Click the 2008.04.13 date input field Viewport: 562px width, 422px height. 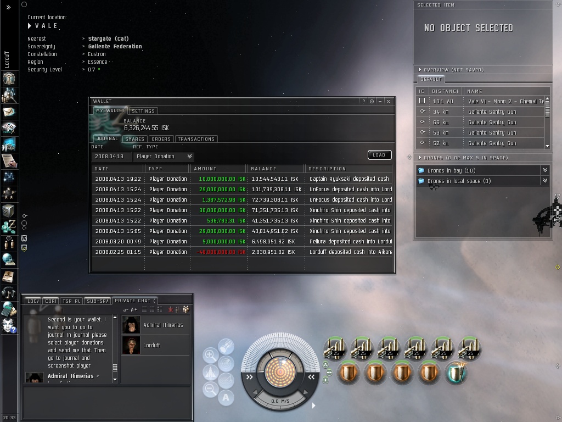110,157
